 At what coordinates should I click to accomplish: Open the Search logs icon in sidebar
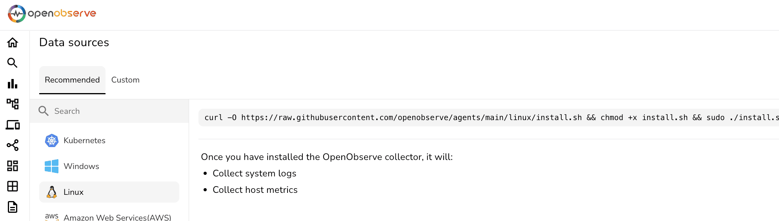(13, 63)
